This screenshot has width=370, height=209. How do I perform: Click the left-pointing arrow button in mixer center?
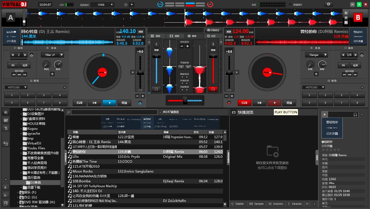point(188,67)
